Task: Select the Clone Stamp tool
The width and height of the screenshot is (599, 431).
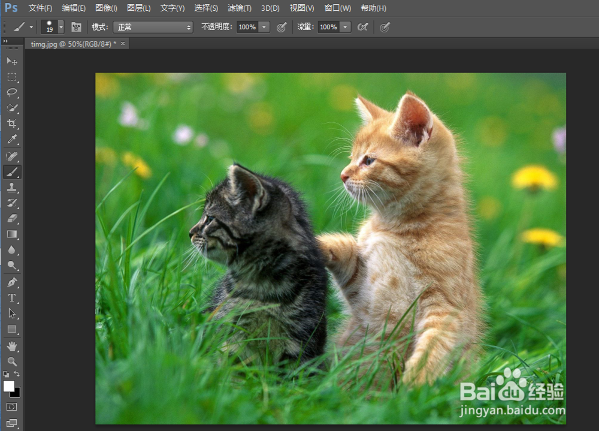Action: [12, 188]
